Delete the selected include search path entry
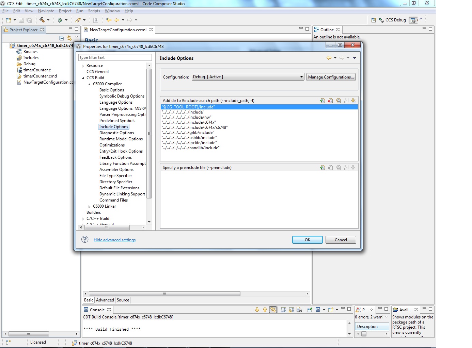 tap(330, 101)
